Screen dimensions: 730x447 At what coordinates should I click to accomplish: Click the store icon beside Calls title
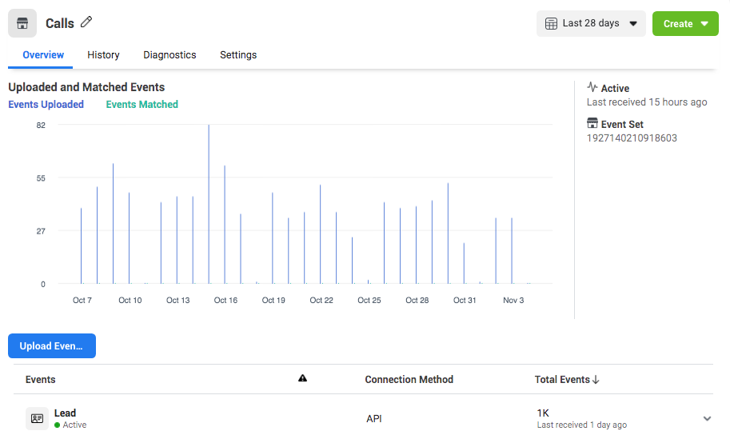point(22,23)
